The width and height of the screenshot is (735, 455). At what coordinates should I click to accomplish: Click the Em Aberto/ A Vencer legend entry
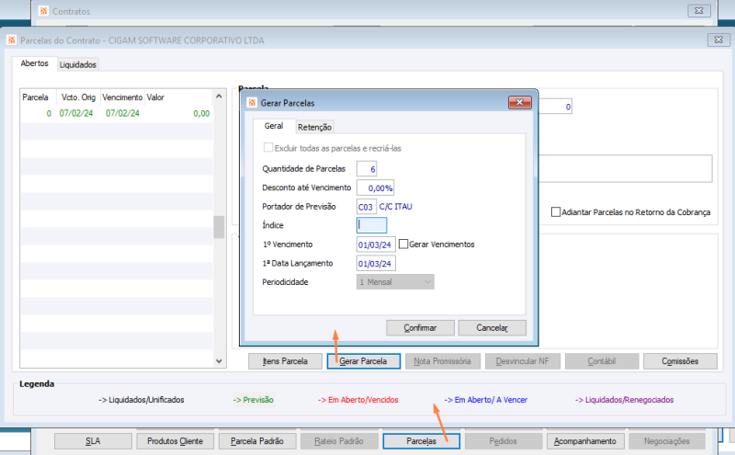486,400
